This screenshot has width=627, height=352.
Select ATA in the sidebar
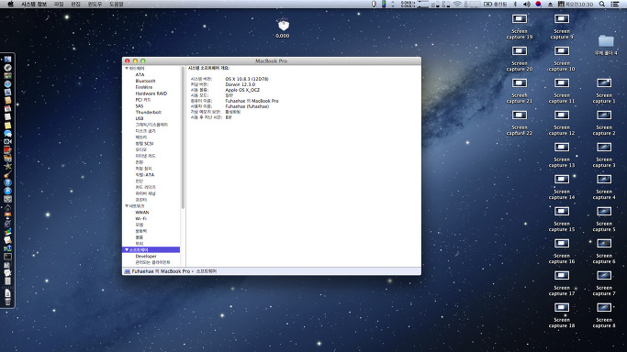click(140, 74)
